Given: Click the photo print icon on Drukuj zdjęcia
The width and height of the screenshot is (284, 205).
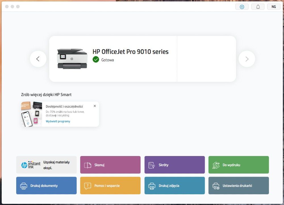Looking at the screenshot, I should (152, 186).
